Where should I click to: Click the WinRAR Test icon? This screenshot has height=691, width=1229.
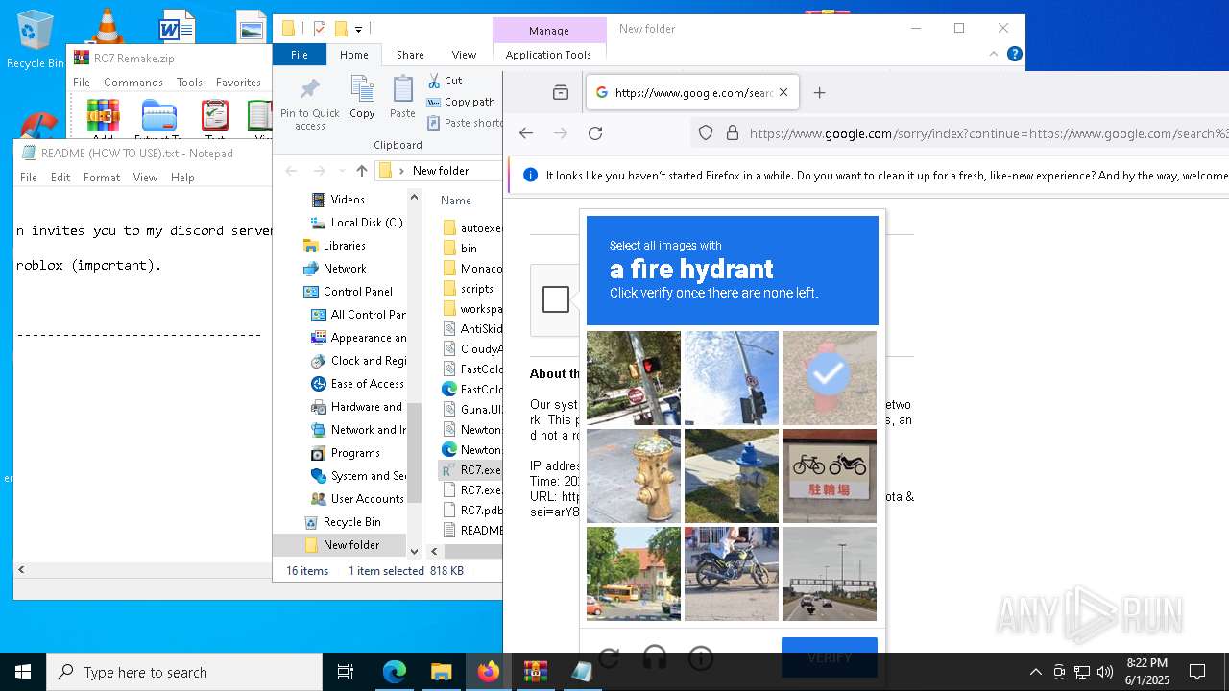[215, 117]
